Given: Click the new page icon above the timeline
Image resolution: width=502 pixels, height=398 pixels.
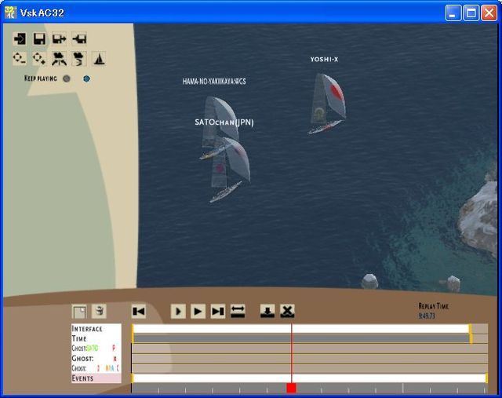Looking at the screenshot, I should 79,311.
